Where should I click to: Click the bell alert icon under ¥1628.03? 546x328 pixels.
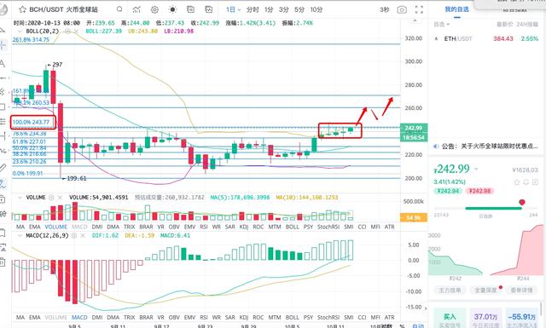point(526,182)
